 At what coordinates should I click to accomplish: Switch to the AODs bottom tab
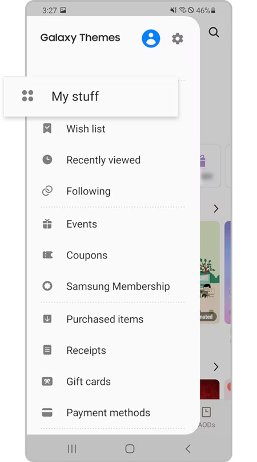tap(206, 417)
